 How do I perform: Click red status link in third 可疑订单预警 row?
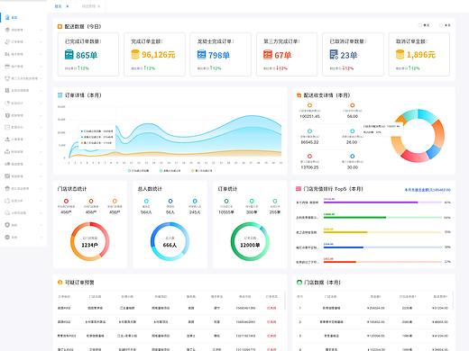tap(271, 336)
